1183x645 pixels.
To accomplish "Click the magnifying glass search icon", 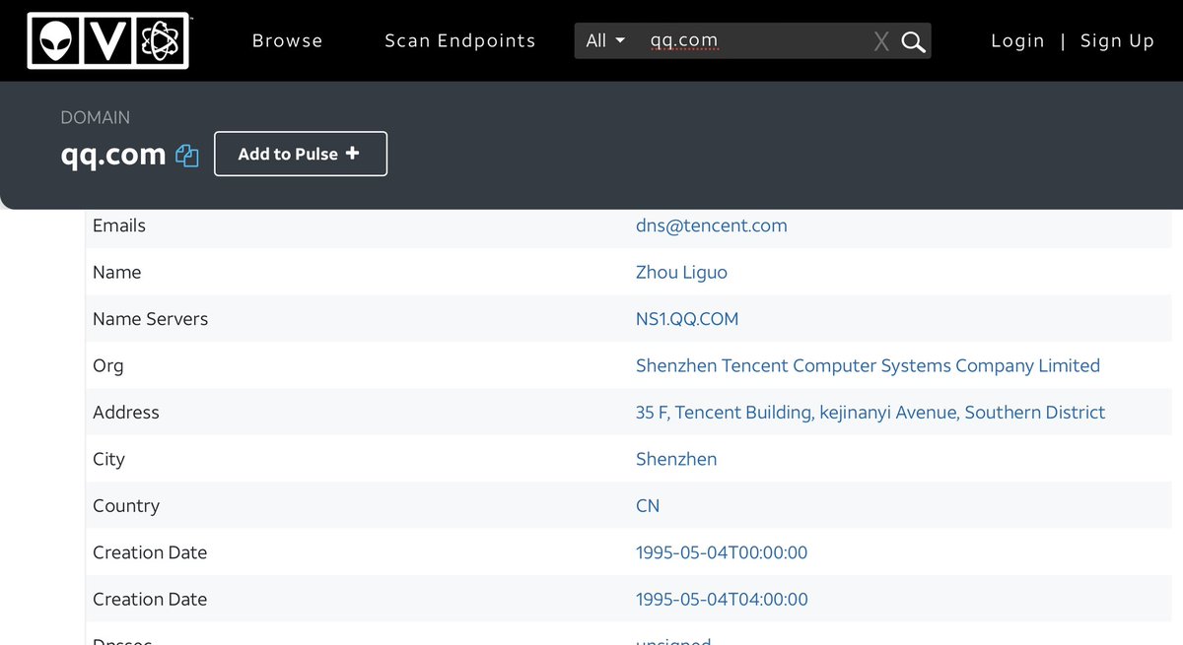I will tap(914, 41).
